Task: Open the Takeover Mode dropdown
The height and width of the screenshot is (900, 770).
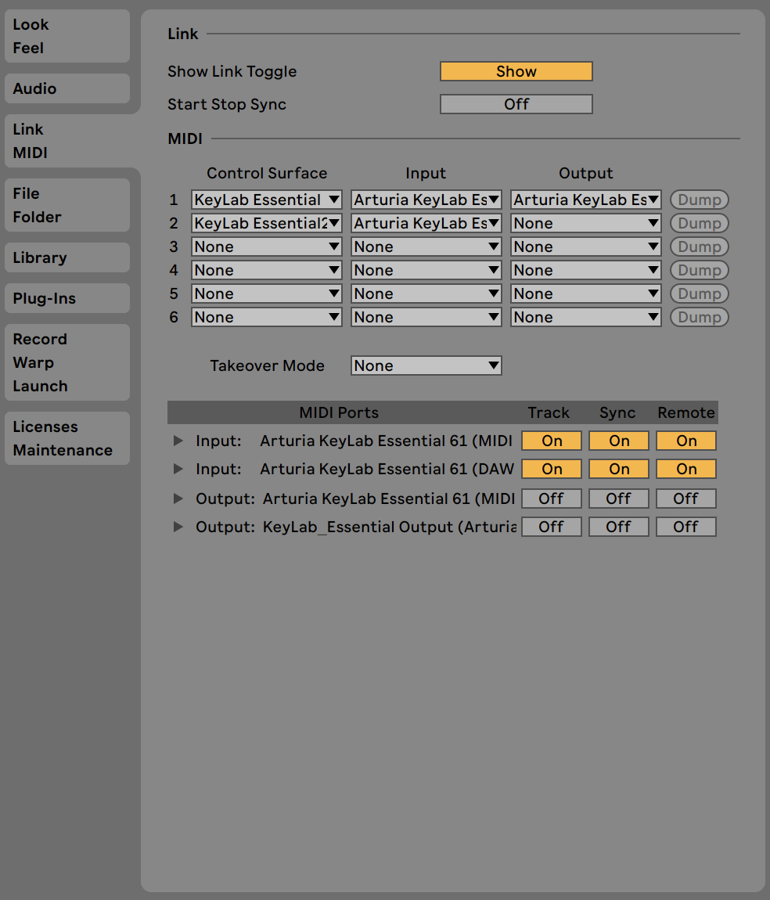Action: point(426,365)
